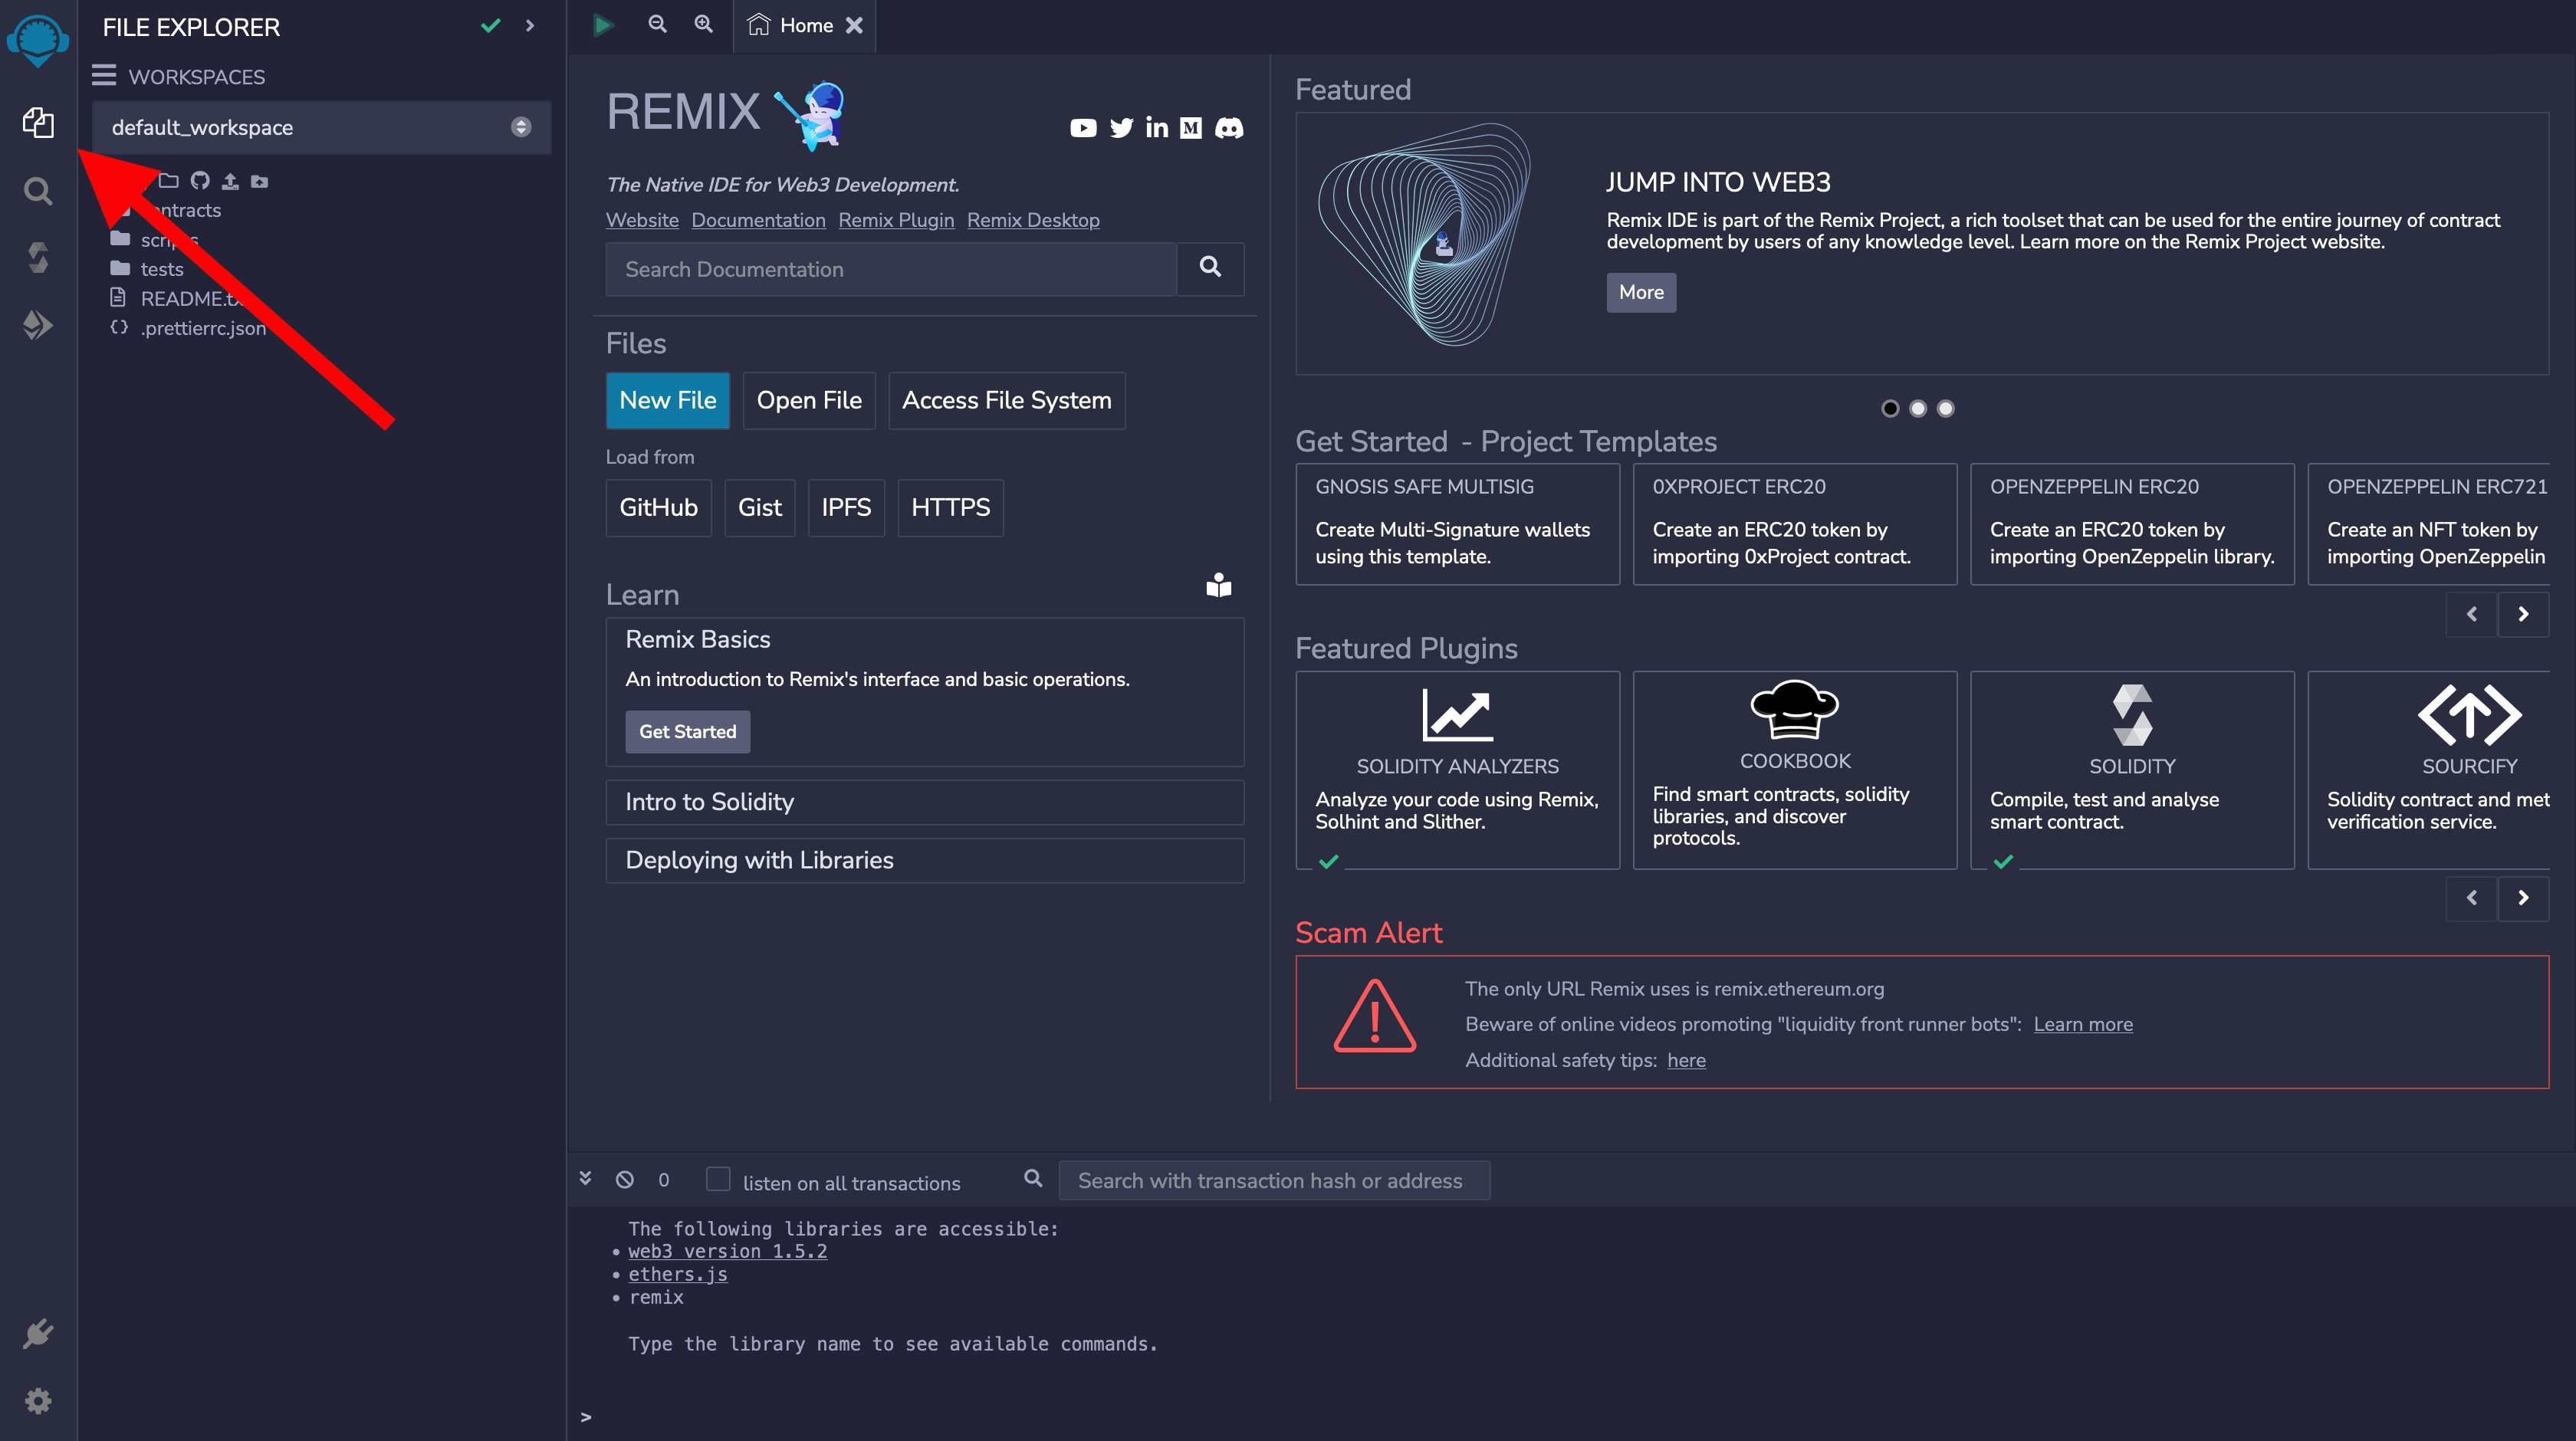Image resolution: width=2576 pixels, height=1441 pixels.
Task: Select second Featured carousel dot
Action: [x=1918, y=408]
